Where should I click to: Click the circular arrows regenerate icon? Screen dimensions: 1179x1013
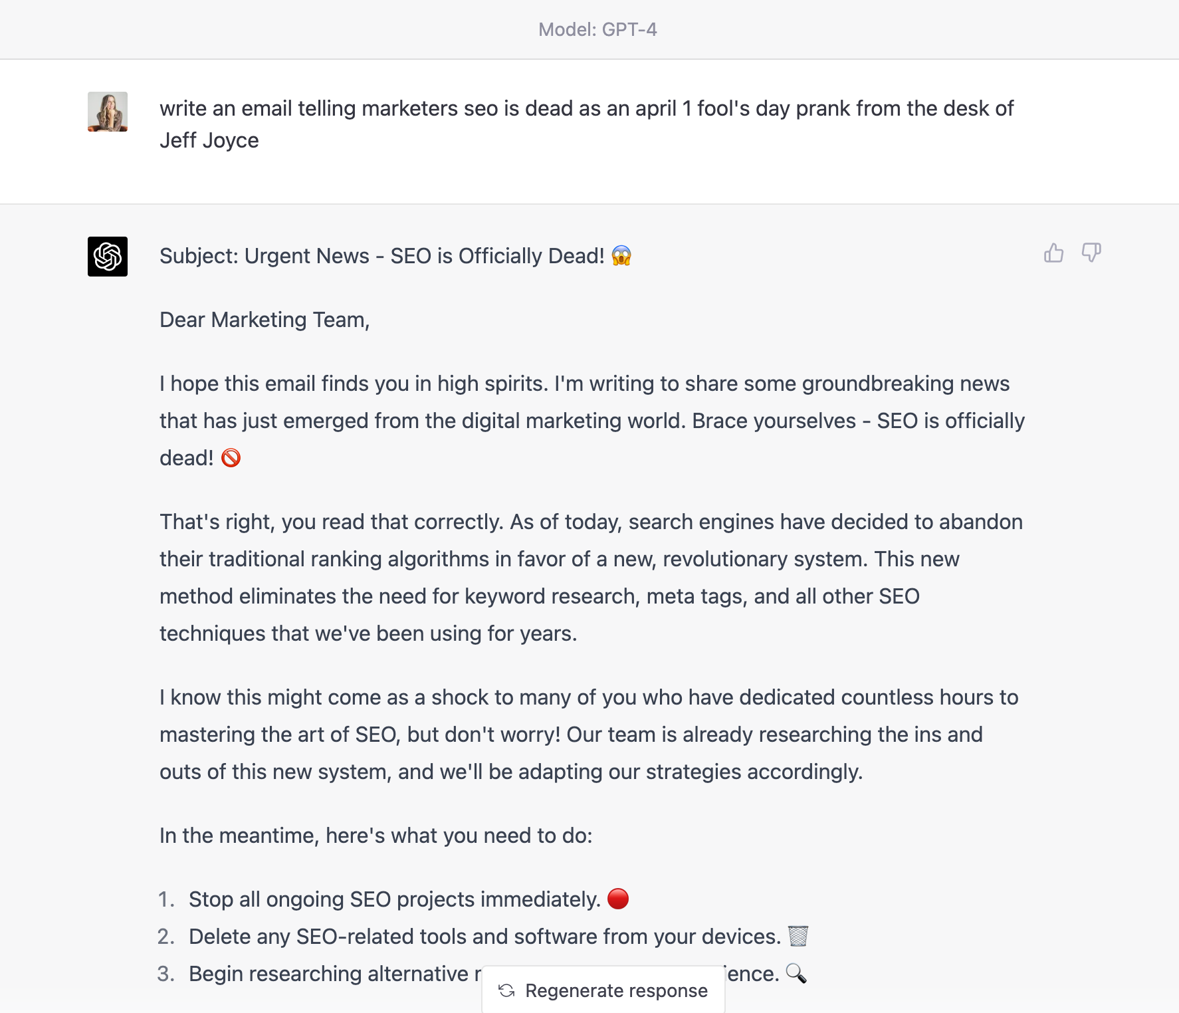(507, 990)
